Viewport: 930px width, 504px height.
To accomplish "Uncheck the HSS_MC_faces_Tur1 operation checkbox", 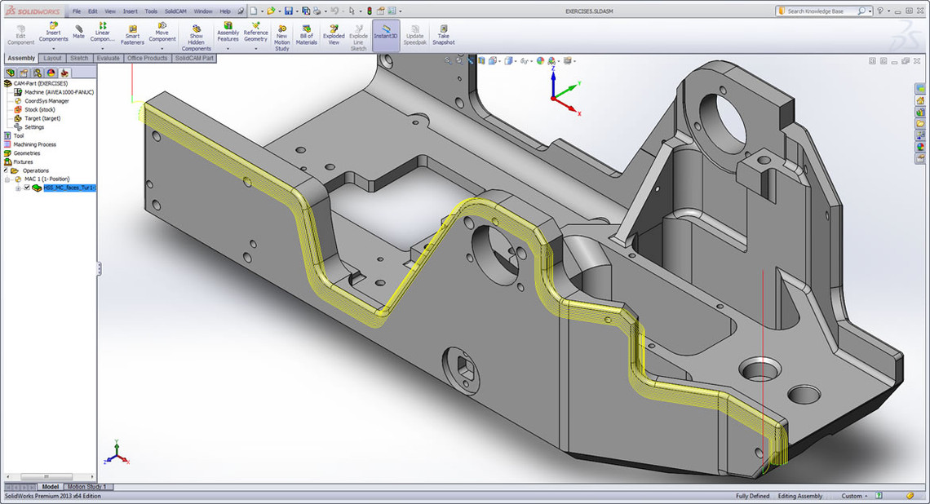I will pos(27,187).
